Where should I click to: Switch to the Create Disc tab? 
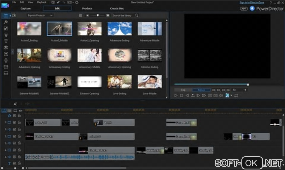pyautogui.click(x=117, y=8)
